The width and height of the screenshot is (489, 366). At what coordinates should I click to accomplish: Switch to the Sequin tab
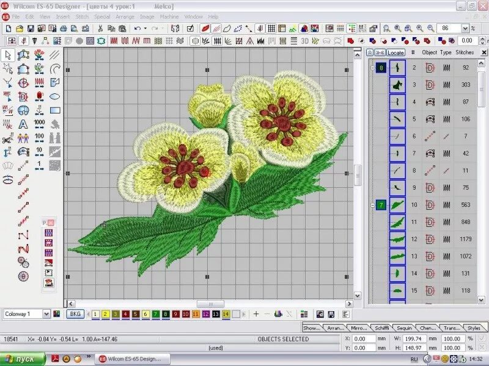[x=404, y=328]
